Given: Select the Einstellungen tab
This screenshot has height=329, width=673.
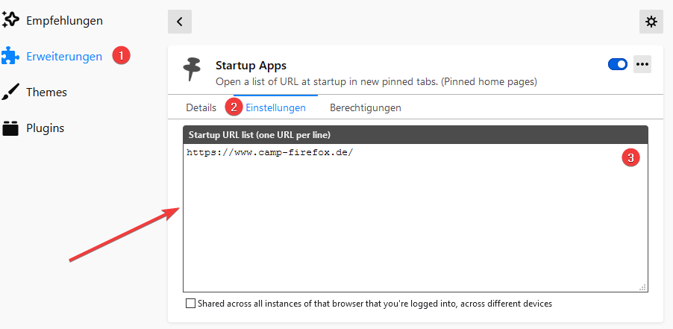Looking at the screenshot, I should [275, 107].
